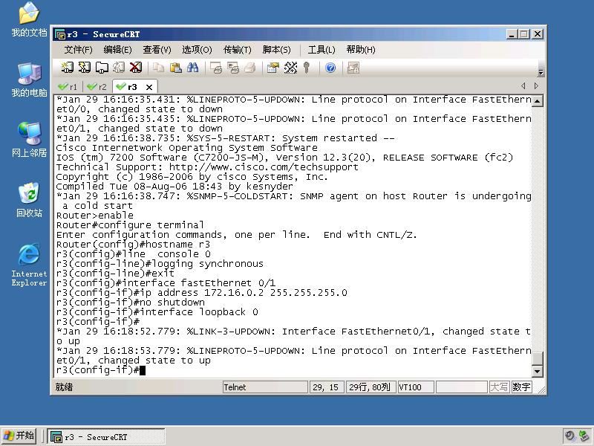Viewport: 594px width, 446px height.
Task: Open Session Options toolbar icon
Action: (x=272, y=68)
